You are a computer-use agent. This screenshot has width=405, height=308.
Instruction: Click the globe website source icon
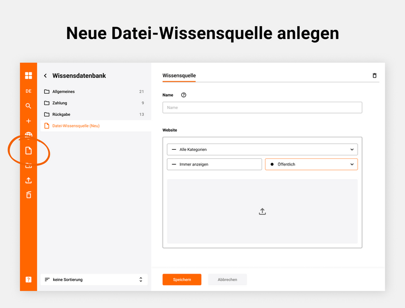pos(28,135)
